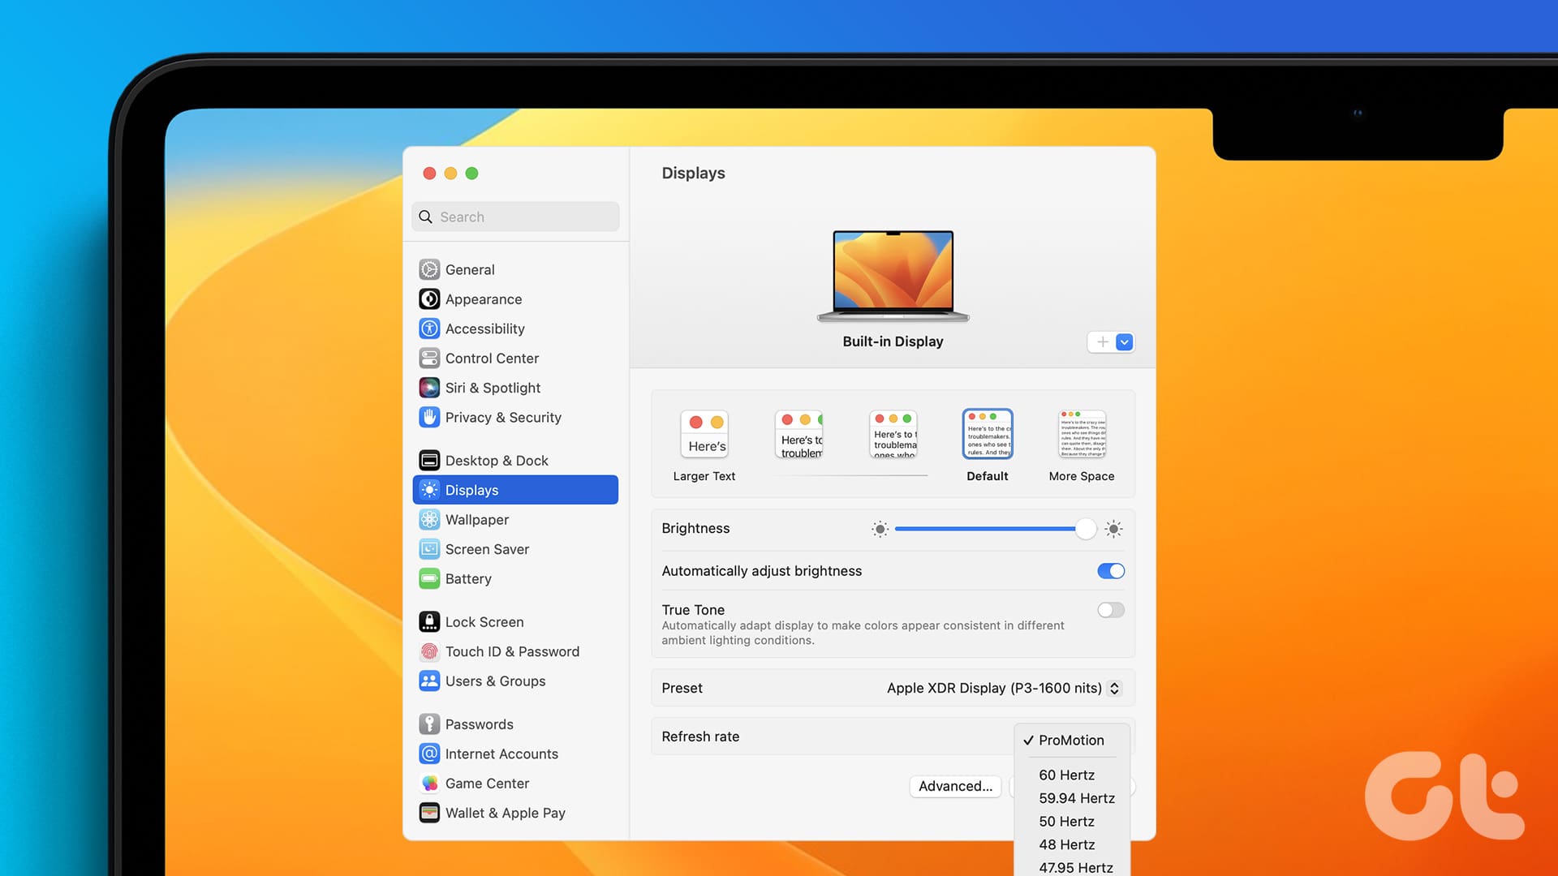Click the Appearance icon in sidebar
Image resolution: width=1558 pixels, height=876 pixels.
429,299
